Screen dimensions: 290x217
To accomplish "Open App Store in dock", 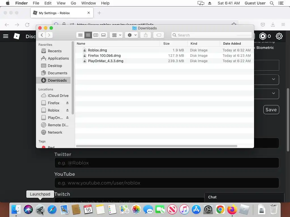I will click(196, 210).
